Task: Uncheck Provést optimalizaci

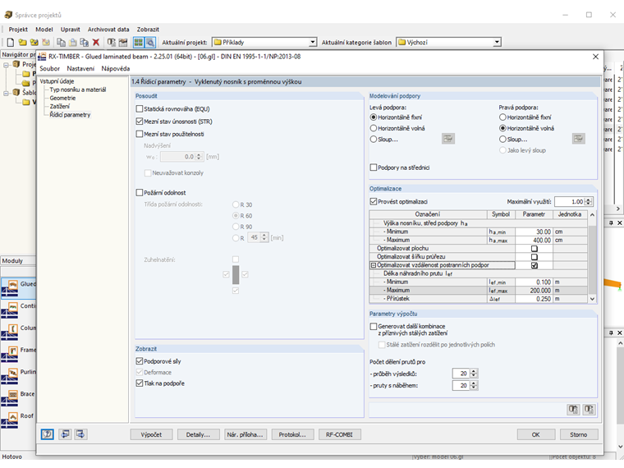Action: tap(374, 202)
